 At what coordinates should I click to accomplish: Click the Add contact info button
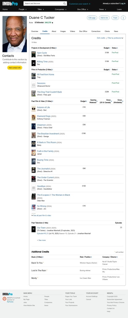15,68
